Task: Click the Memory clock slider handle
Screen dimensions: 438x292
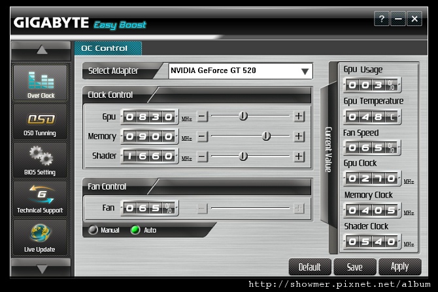Action: (266, 136)
